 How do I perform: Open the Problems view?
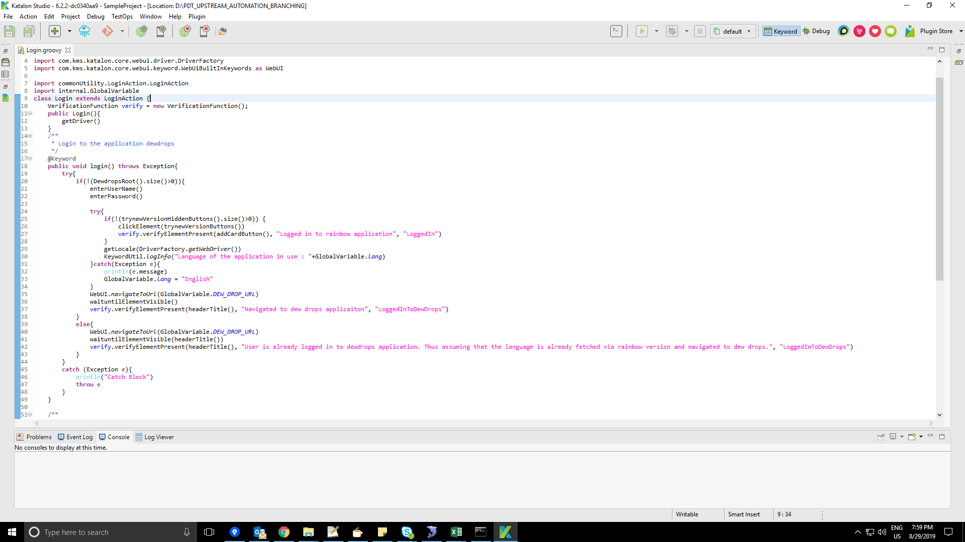(34, 437)
